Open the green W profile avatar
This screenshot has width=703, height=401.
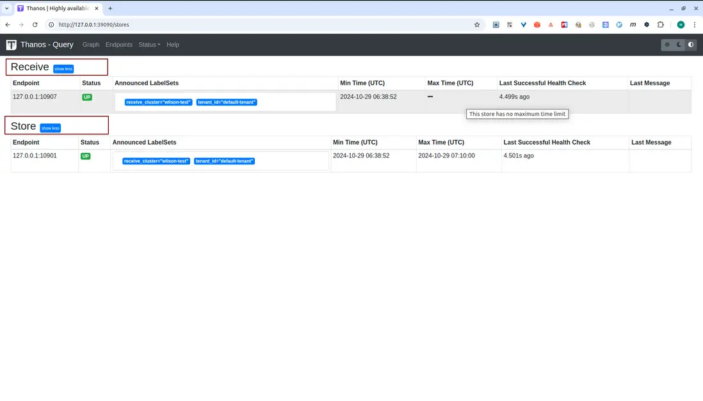point(681,25)
